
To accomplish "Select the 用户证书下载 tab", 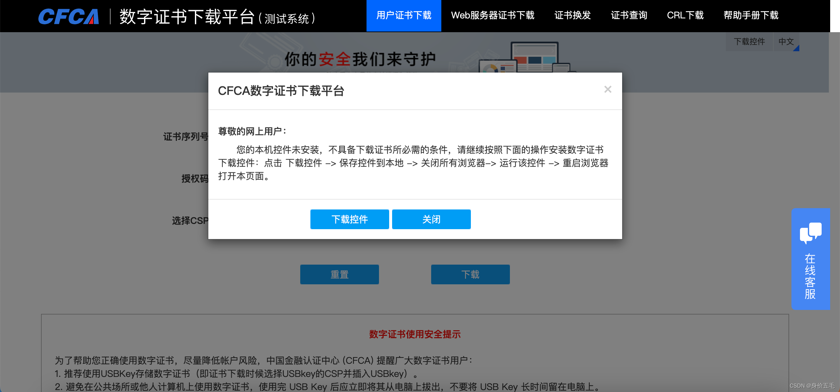I will tap(404, 15).
